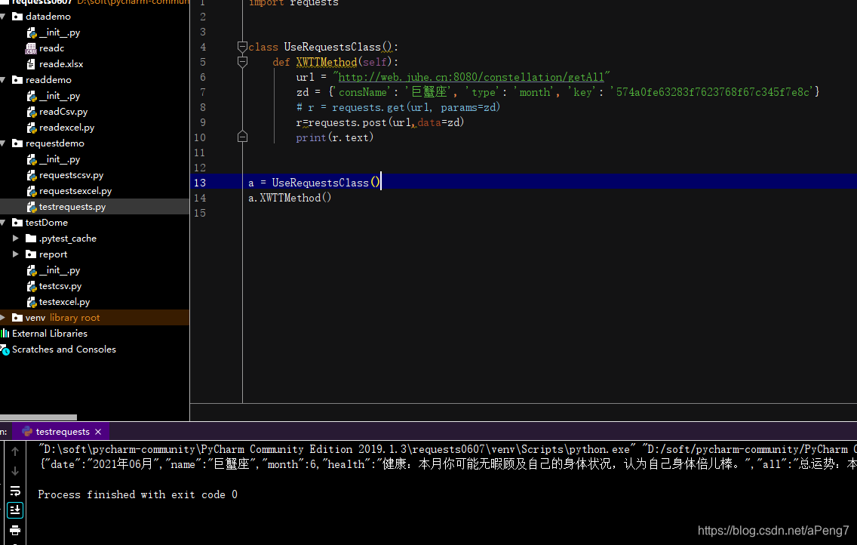
Task: Collapse the UseRequestsClass code fold marker
Action: click(x=243, y=47)
